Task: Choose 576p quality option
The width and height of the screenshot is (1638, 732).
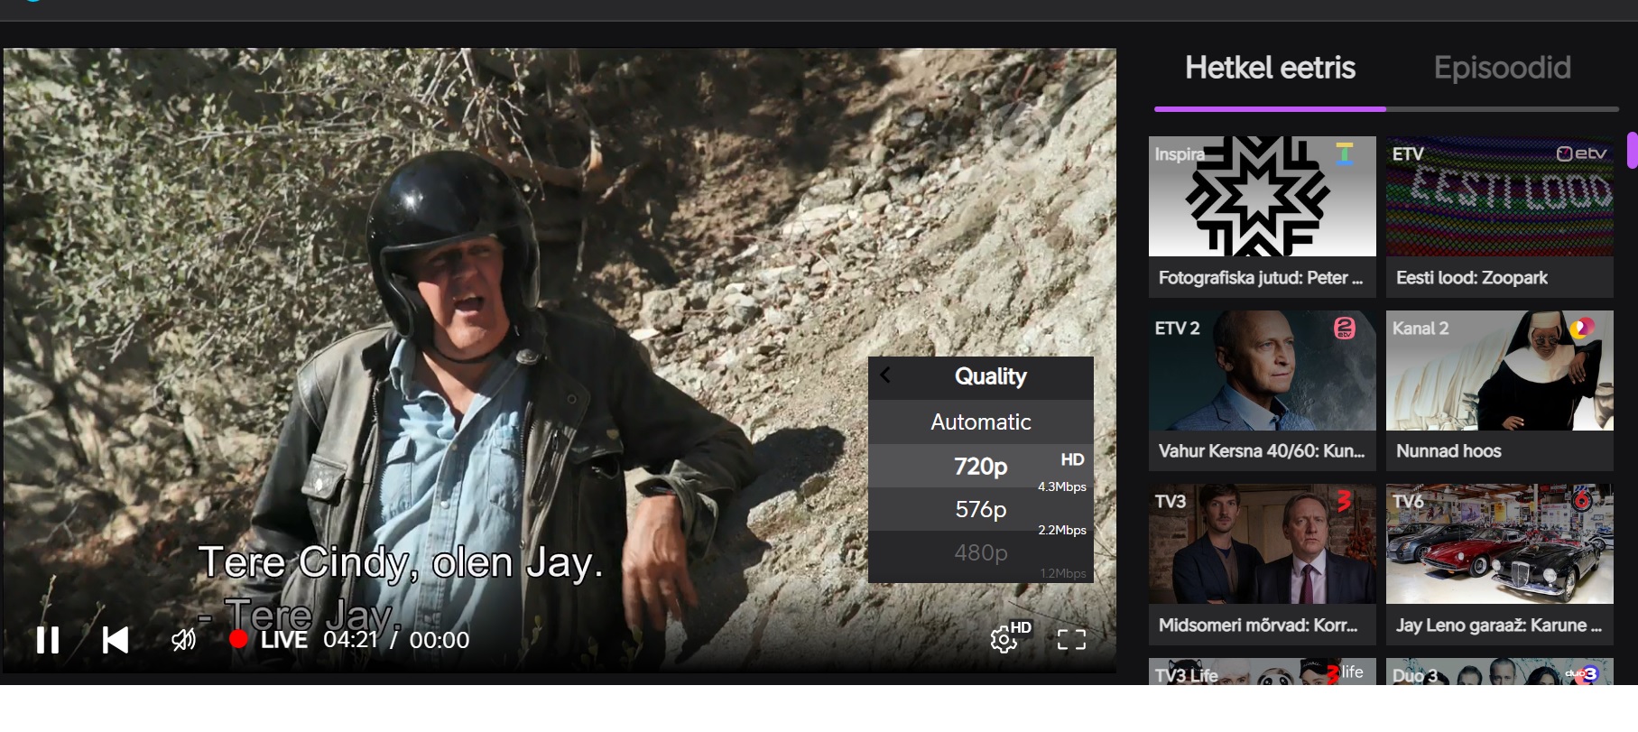Action: [x=980, y=510]
